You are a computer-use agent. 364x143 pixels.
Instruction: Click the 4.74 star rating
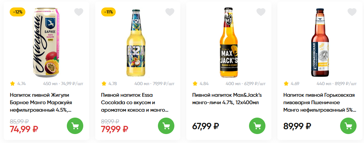18,84
